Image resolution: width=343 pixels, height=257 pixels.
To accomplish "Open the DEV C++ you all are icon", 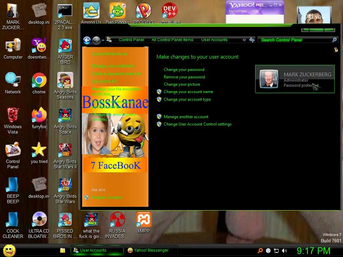I will point(169,13).
